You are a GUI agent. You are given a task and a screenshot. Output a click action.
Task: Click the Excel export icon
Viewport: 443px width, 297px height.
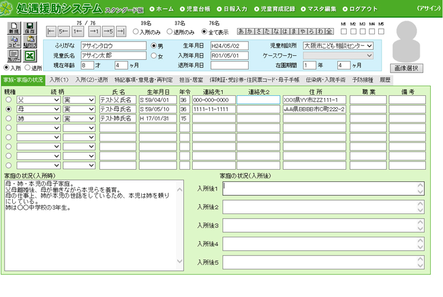click(x=30, y=55)
